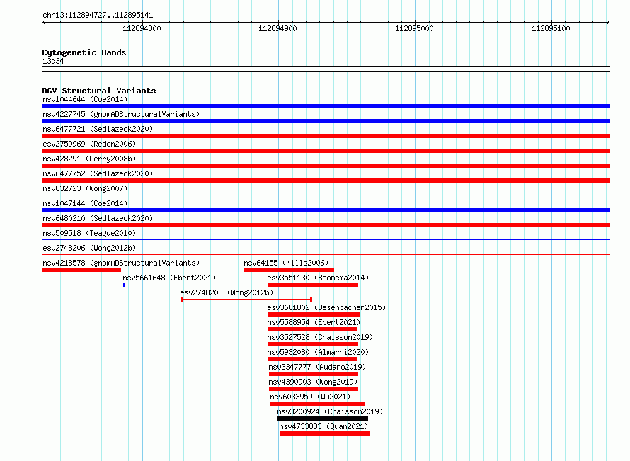Select the nsv4733833 (Quan2021) label
The image size is (630, 461).
[x=323, y=426]
